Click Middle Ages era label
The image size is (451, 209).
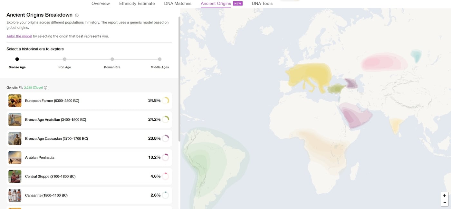[160, 67]
